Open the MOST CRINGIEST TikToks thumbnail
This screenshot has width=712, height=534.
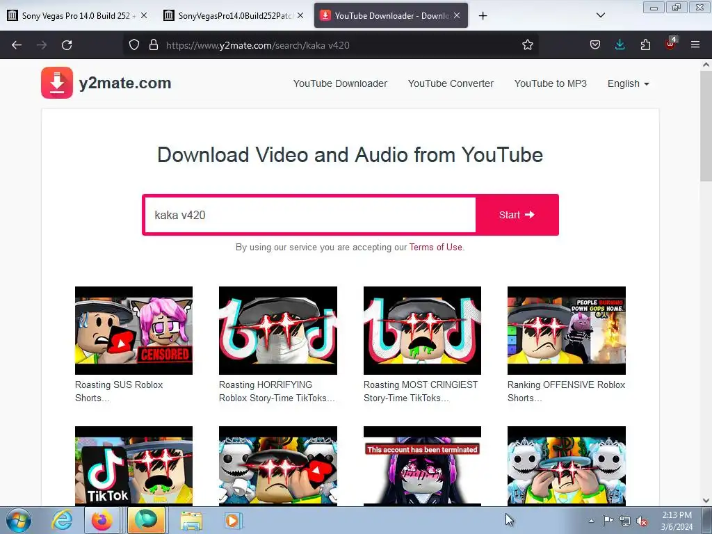click(x=422, y=330)
